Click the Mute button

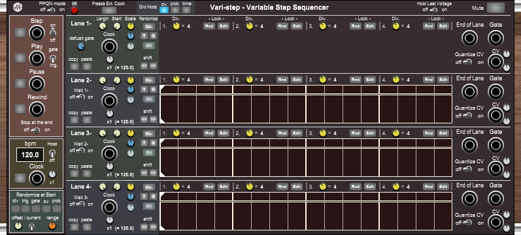coord(496,8)
